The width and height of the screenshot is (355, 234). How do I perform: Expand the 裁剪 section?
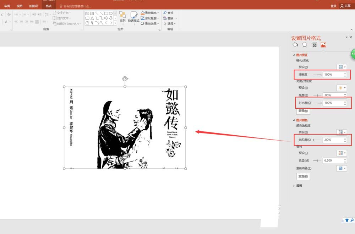294,185
